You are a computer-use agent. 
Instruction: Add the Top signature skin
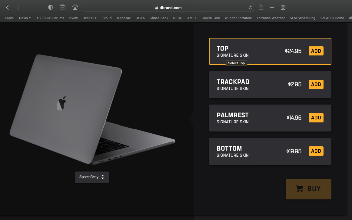coord(316,51)
